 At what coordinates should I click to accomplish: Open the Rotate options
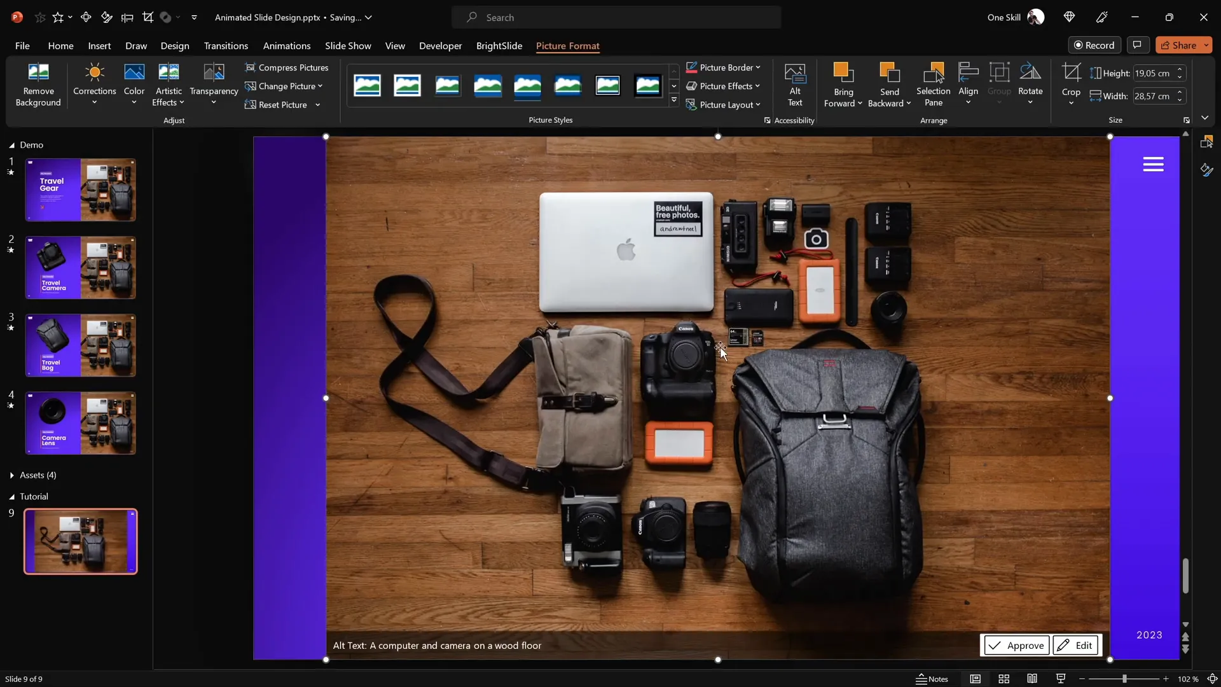(1030, 85)
